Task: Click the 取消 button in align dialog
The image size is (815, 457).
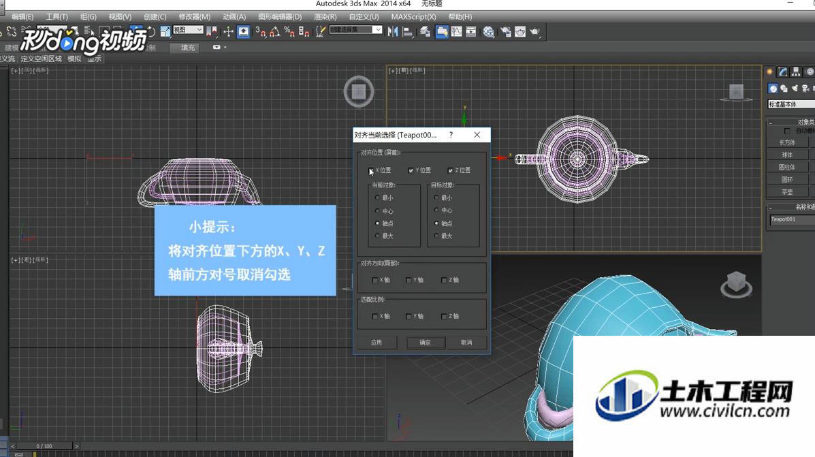Action: pos(467,342)
